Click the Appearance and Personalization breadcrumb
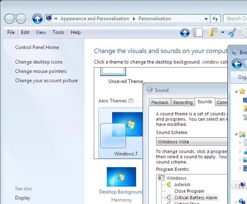This screenshot has width=247, height=204. click(95, 19)
